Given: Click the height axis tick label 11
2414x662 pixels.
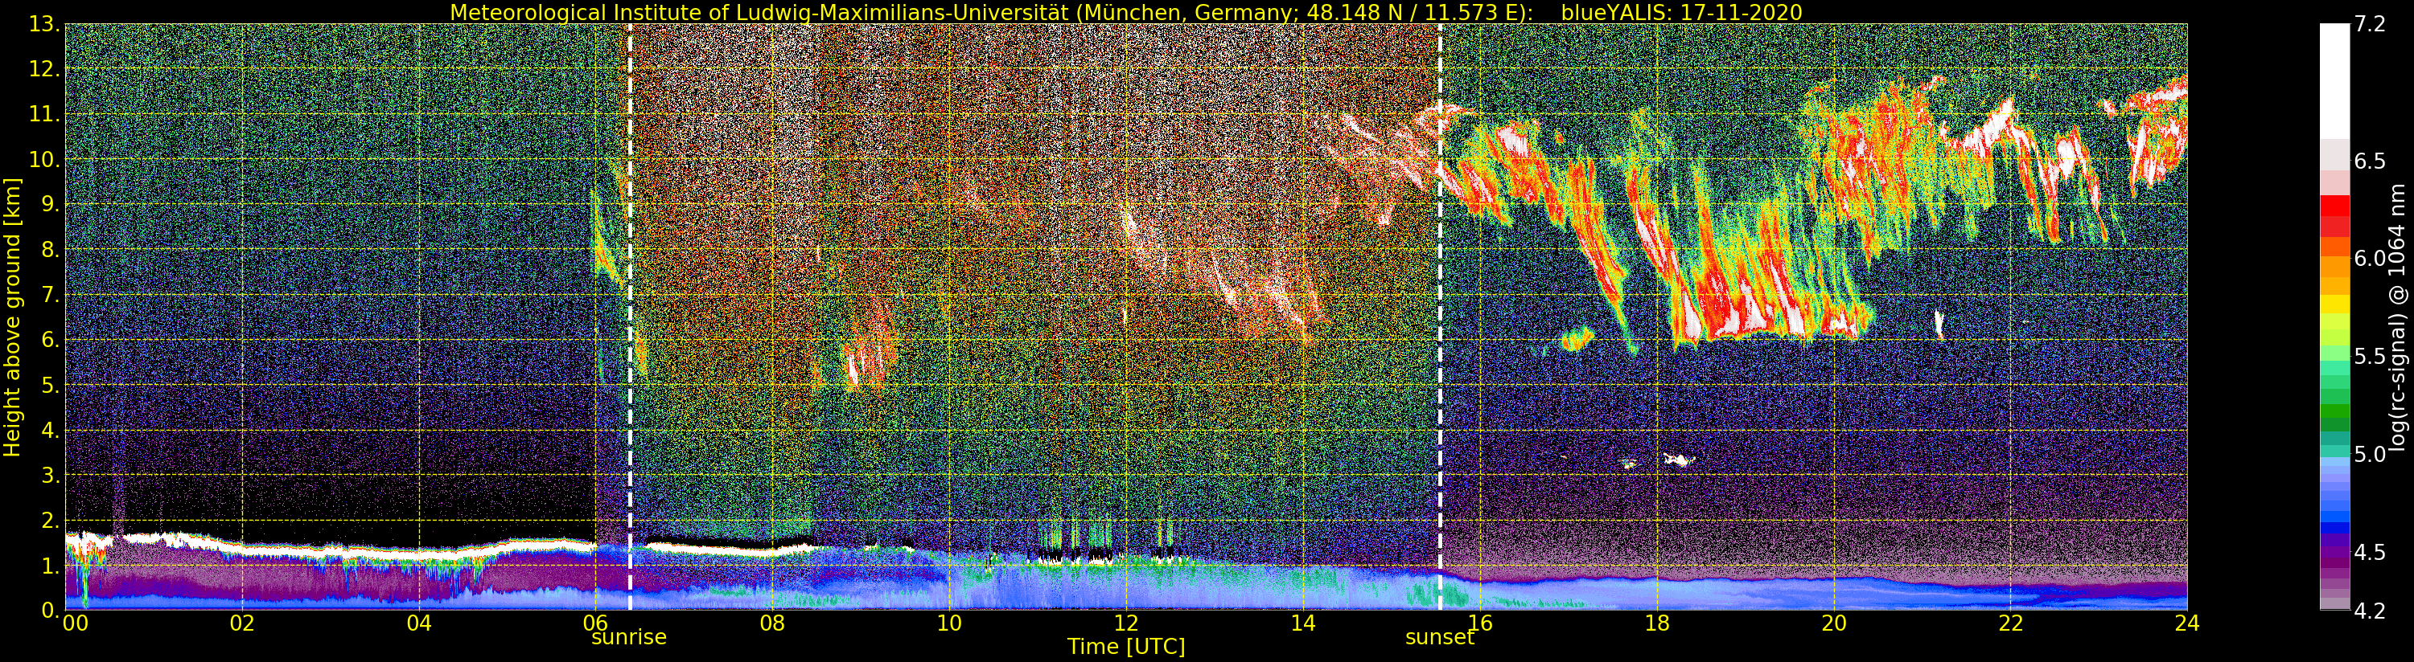Looking at the screenshot, I should (45, 114).
